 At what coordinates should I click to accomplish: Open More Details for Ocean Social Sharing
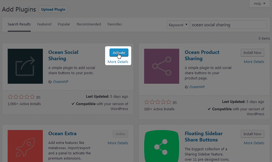pyautogui.click(x=118, y=62)
